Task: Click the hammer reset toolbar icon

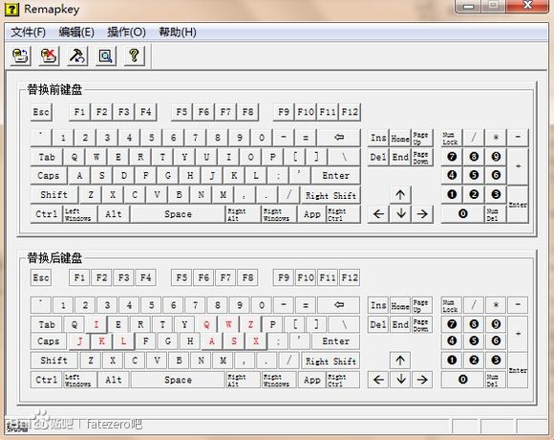Action: click(77, 55)
